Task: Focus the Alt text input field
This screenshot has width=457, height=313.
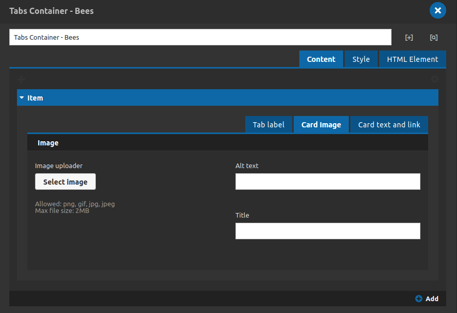Action: point(328,182)
